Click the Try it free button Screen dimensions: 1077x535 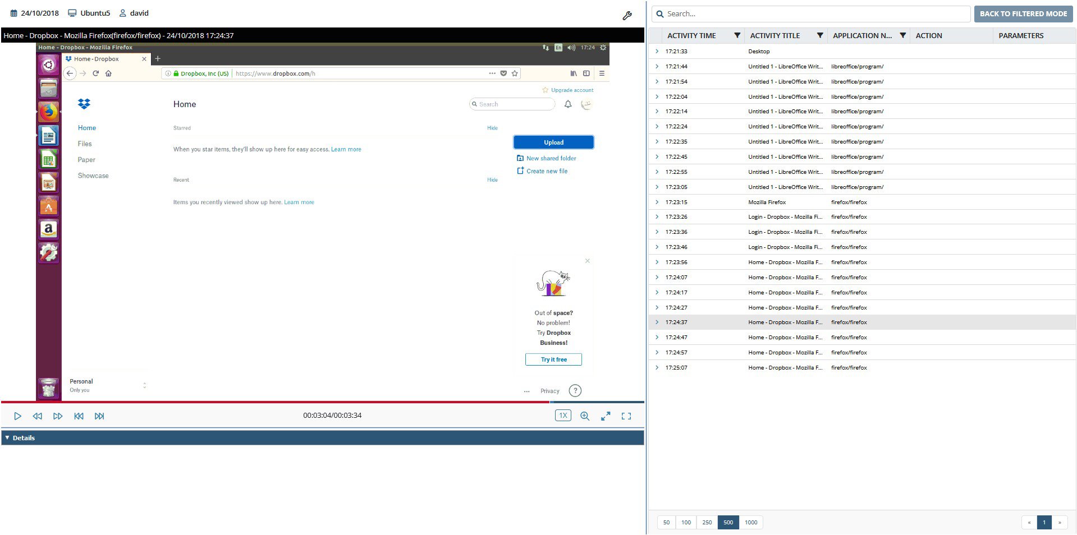553,359
